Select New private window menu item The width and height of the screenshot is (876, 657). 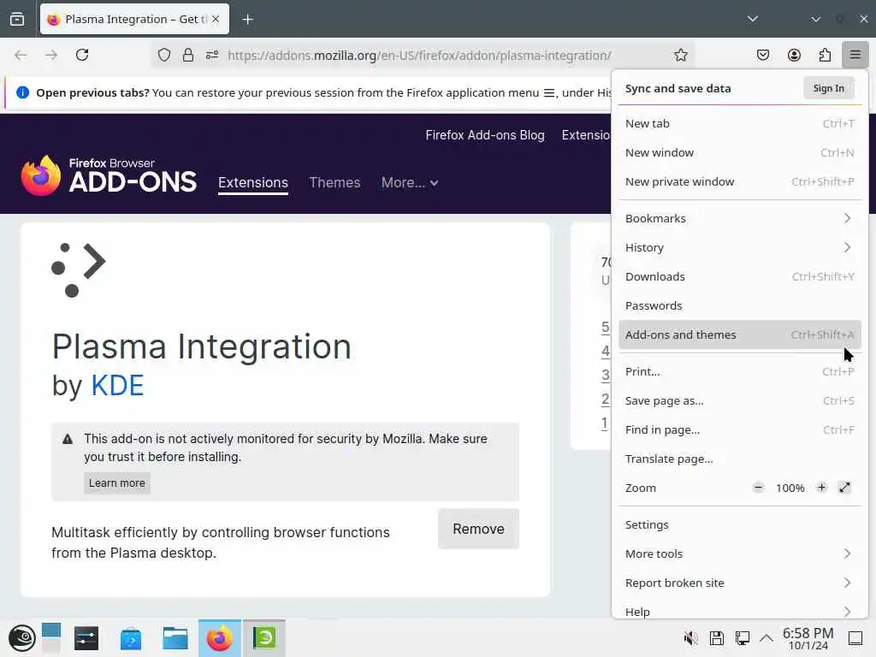[x=740, y=181]
